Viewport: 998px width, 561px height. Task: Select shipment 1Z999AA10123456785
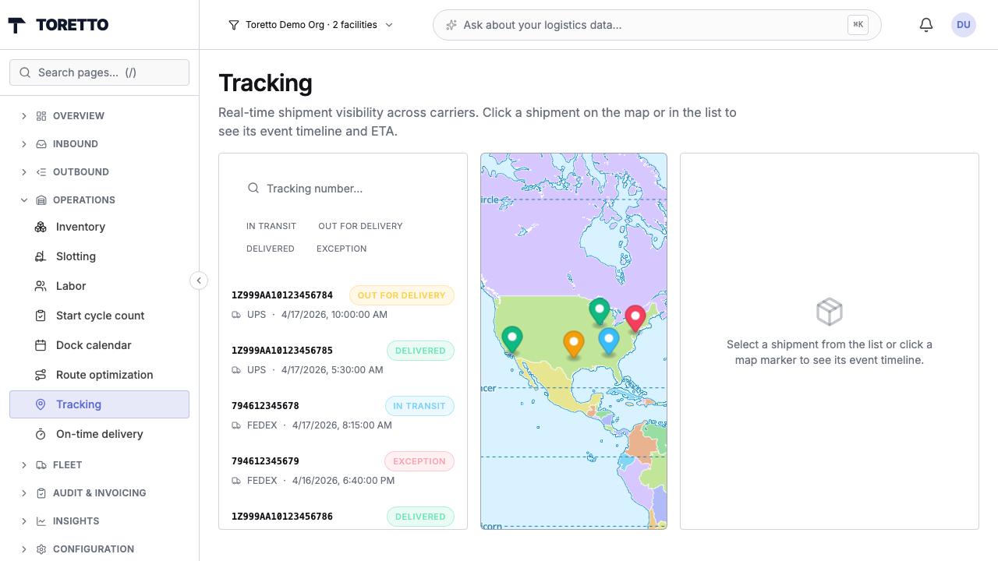[343, 360]
